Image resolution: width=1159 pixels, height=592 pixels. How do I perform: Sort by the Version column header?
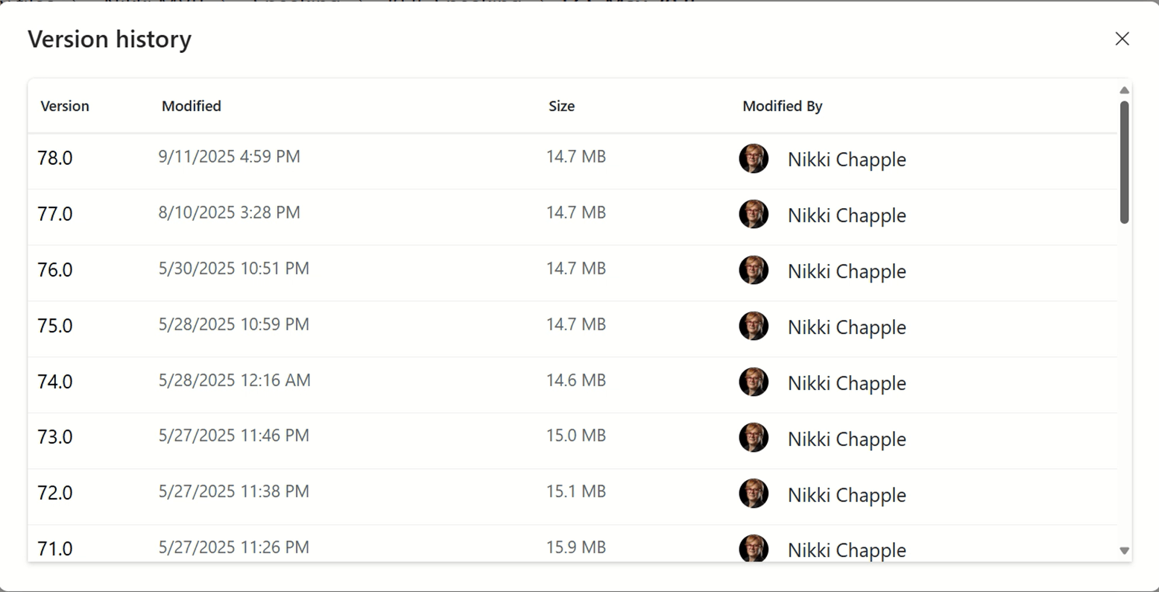[65, 106]
